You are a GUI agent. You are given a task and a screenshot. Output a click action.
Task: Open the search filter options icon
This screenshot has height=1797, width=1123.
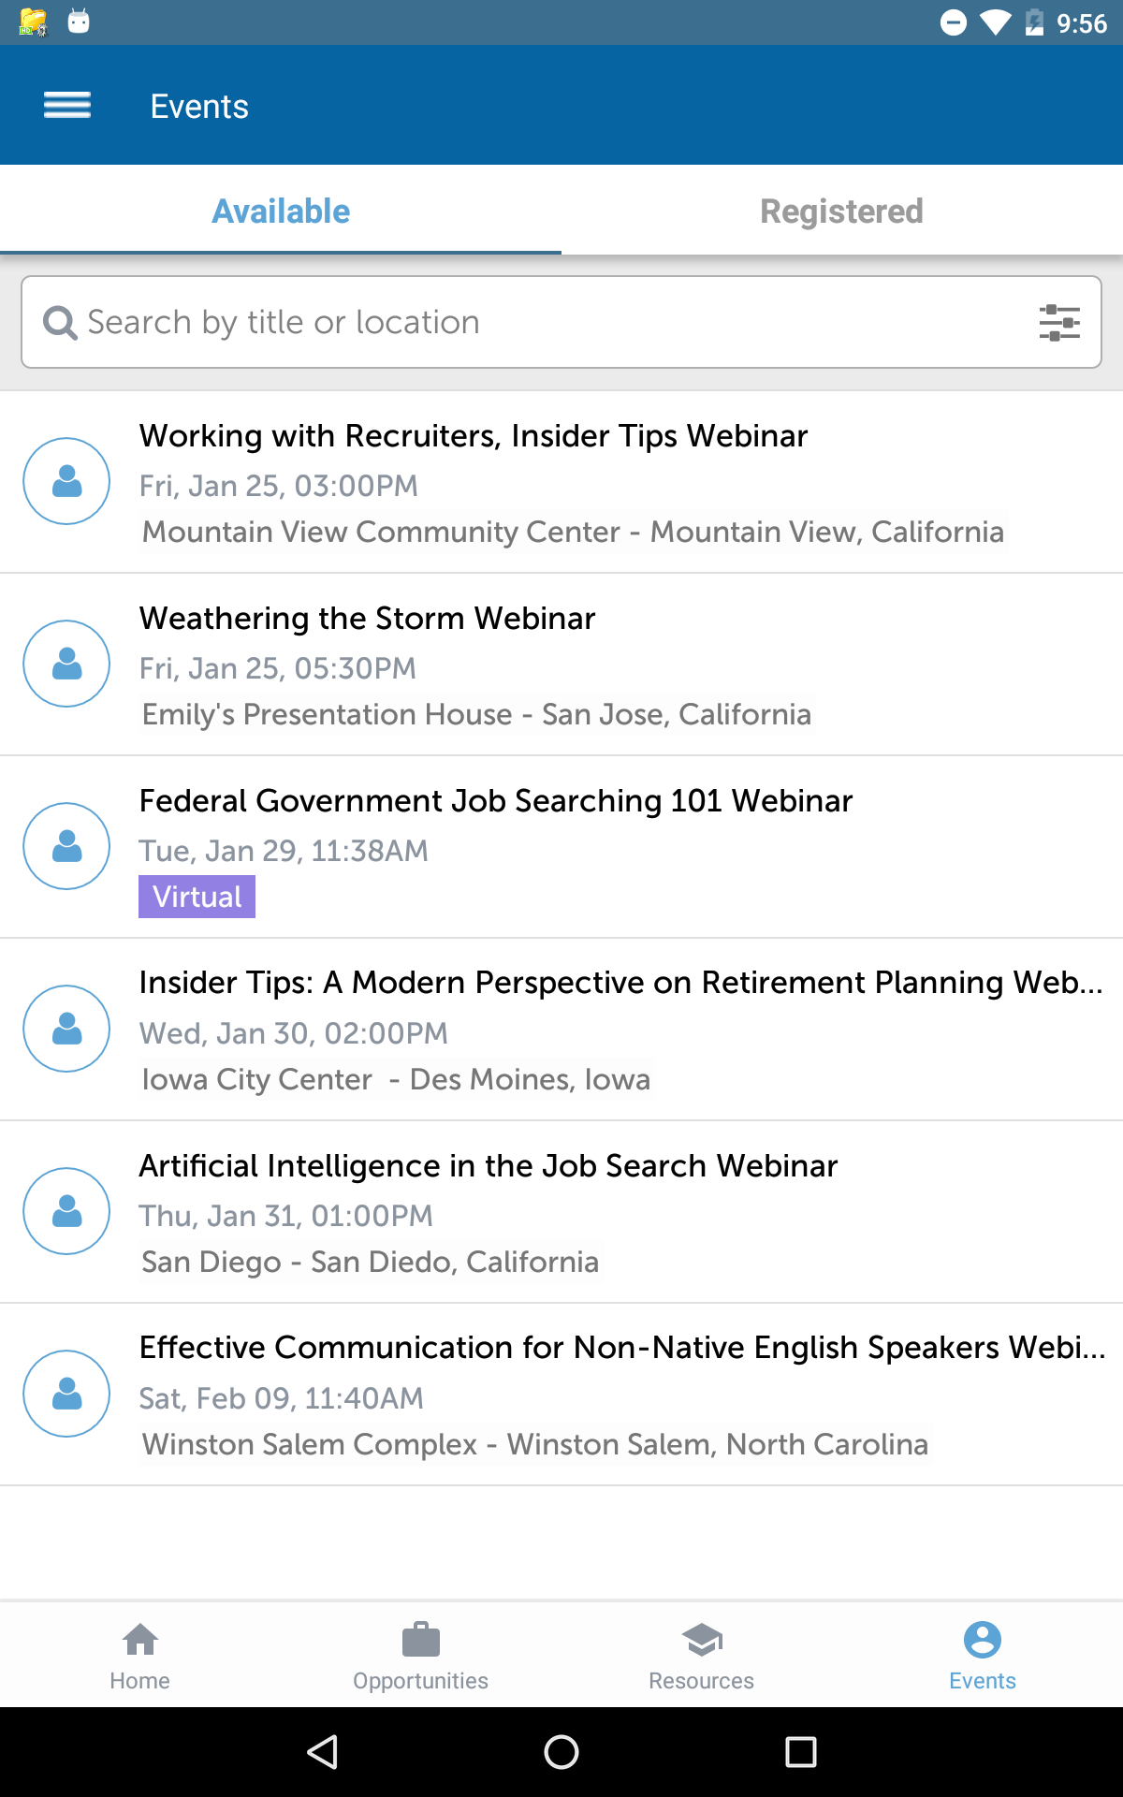(x=1059, y=322)
